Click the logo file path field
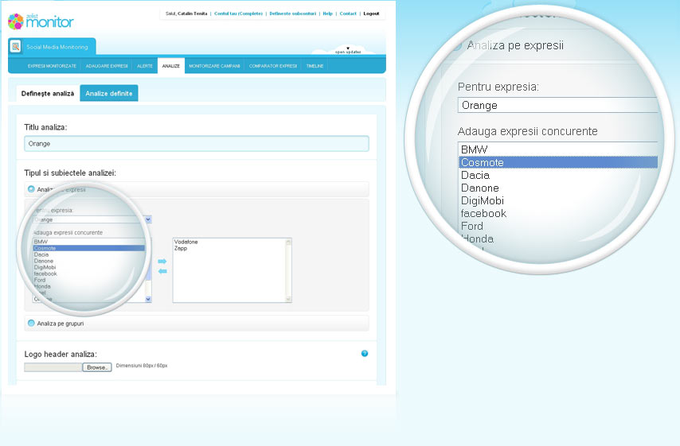The width and height of the screenshot is (680, 446). click(53, 367)
